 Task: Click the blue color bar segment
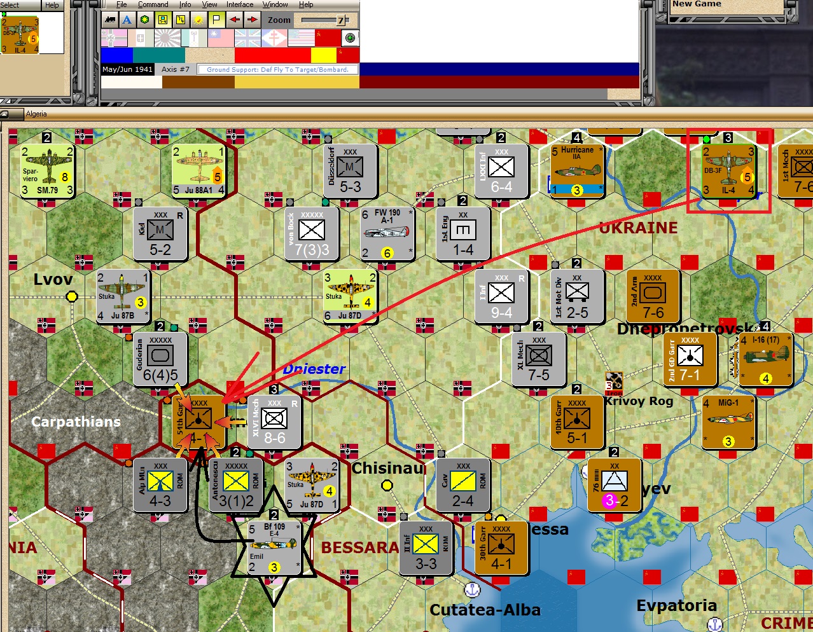point(117,55)
